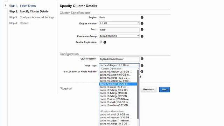Select cache.m1.xlarge (14.6 GB) option
224x126 pixels.
click(118, 124)
